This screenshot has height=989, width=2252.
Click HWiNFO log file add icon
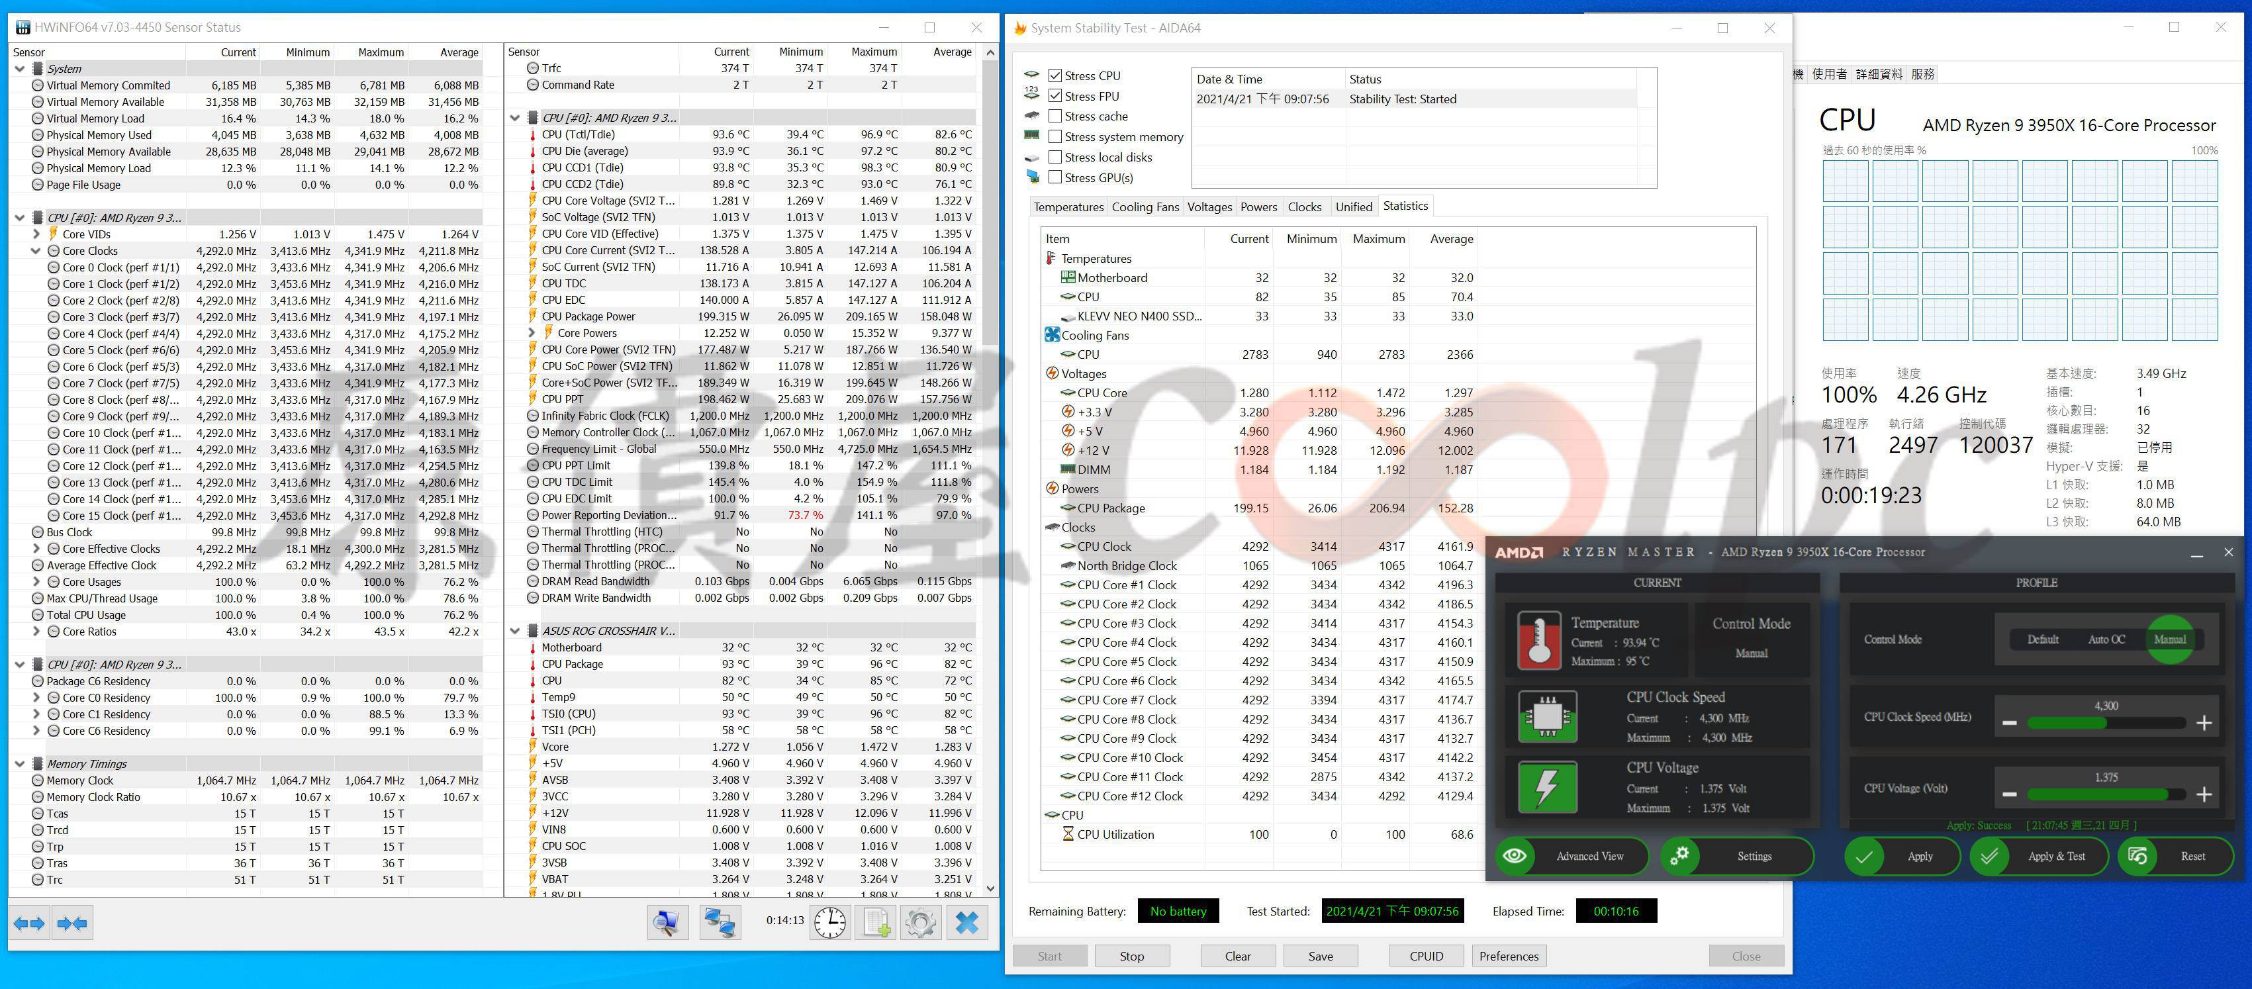pyautogui.click(x=876, y=923)
